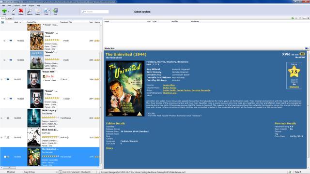The image size is (310, 174).
Task: Click the Edit pencil toolbar icon
Action: click(x=13, y=11)
